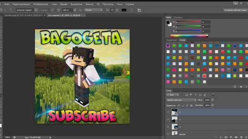Align text right in options bar

[x=117, y=10]
